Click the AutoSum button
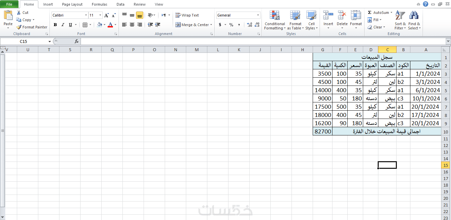This screenshot has width=451, height=220. 378,13
